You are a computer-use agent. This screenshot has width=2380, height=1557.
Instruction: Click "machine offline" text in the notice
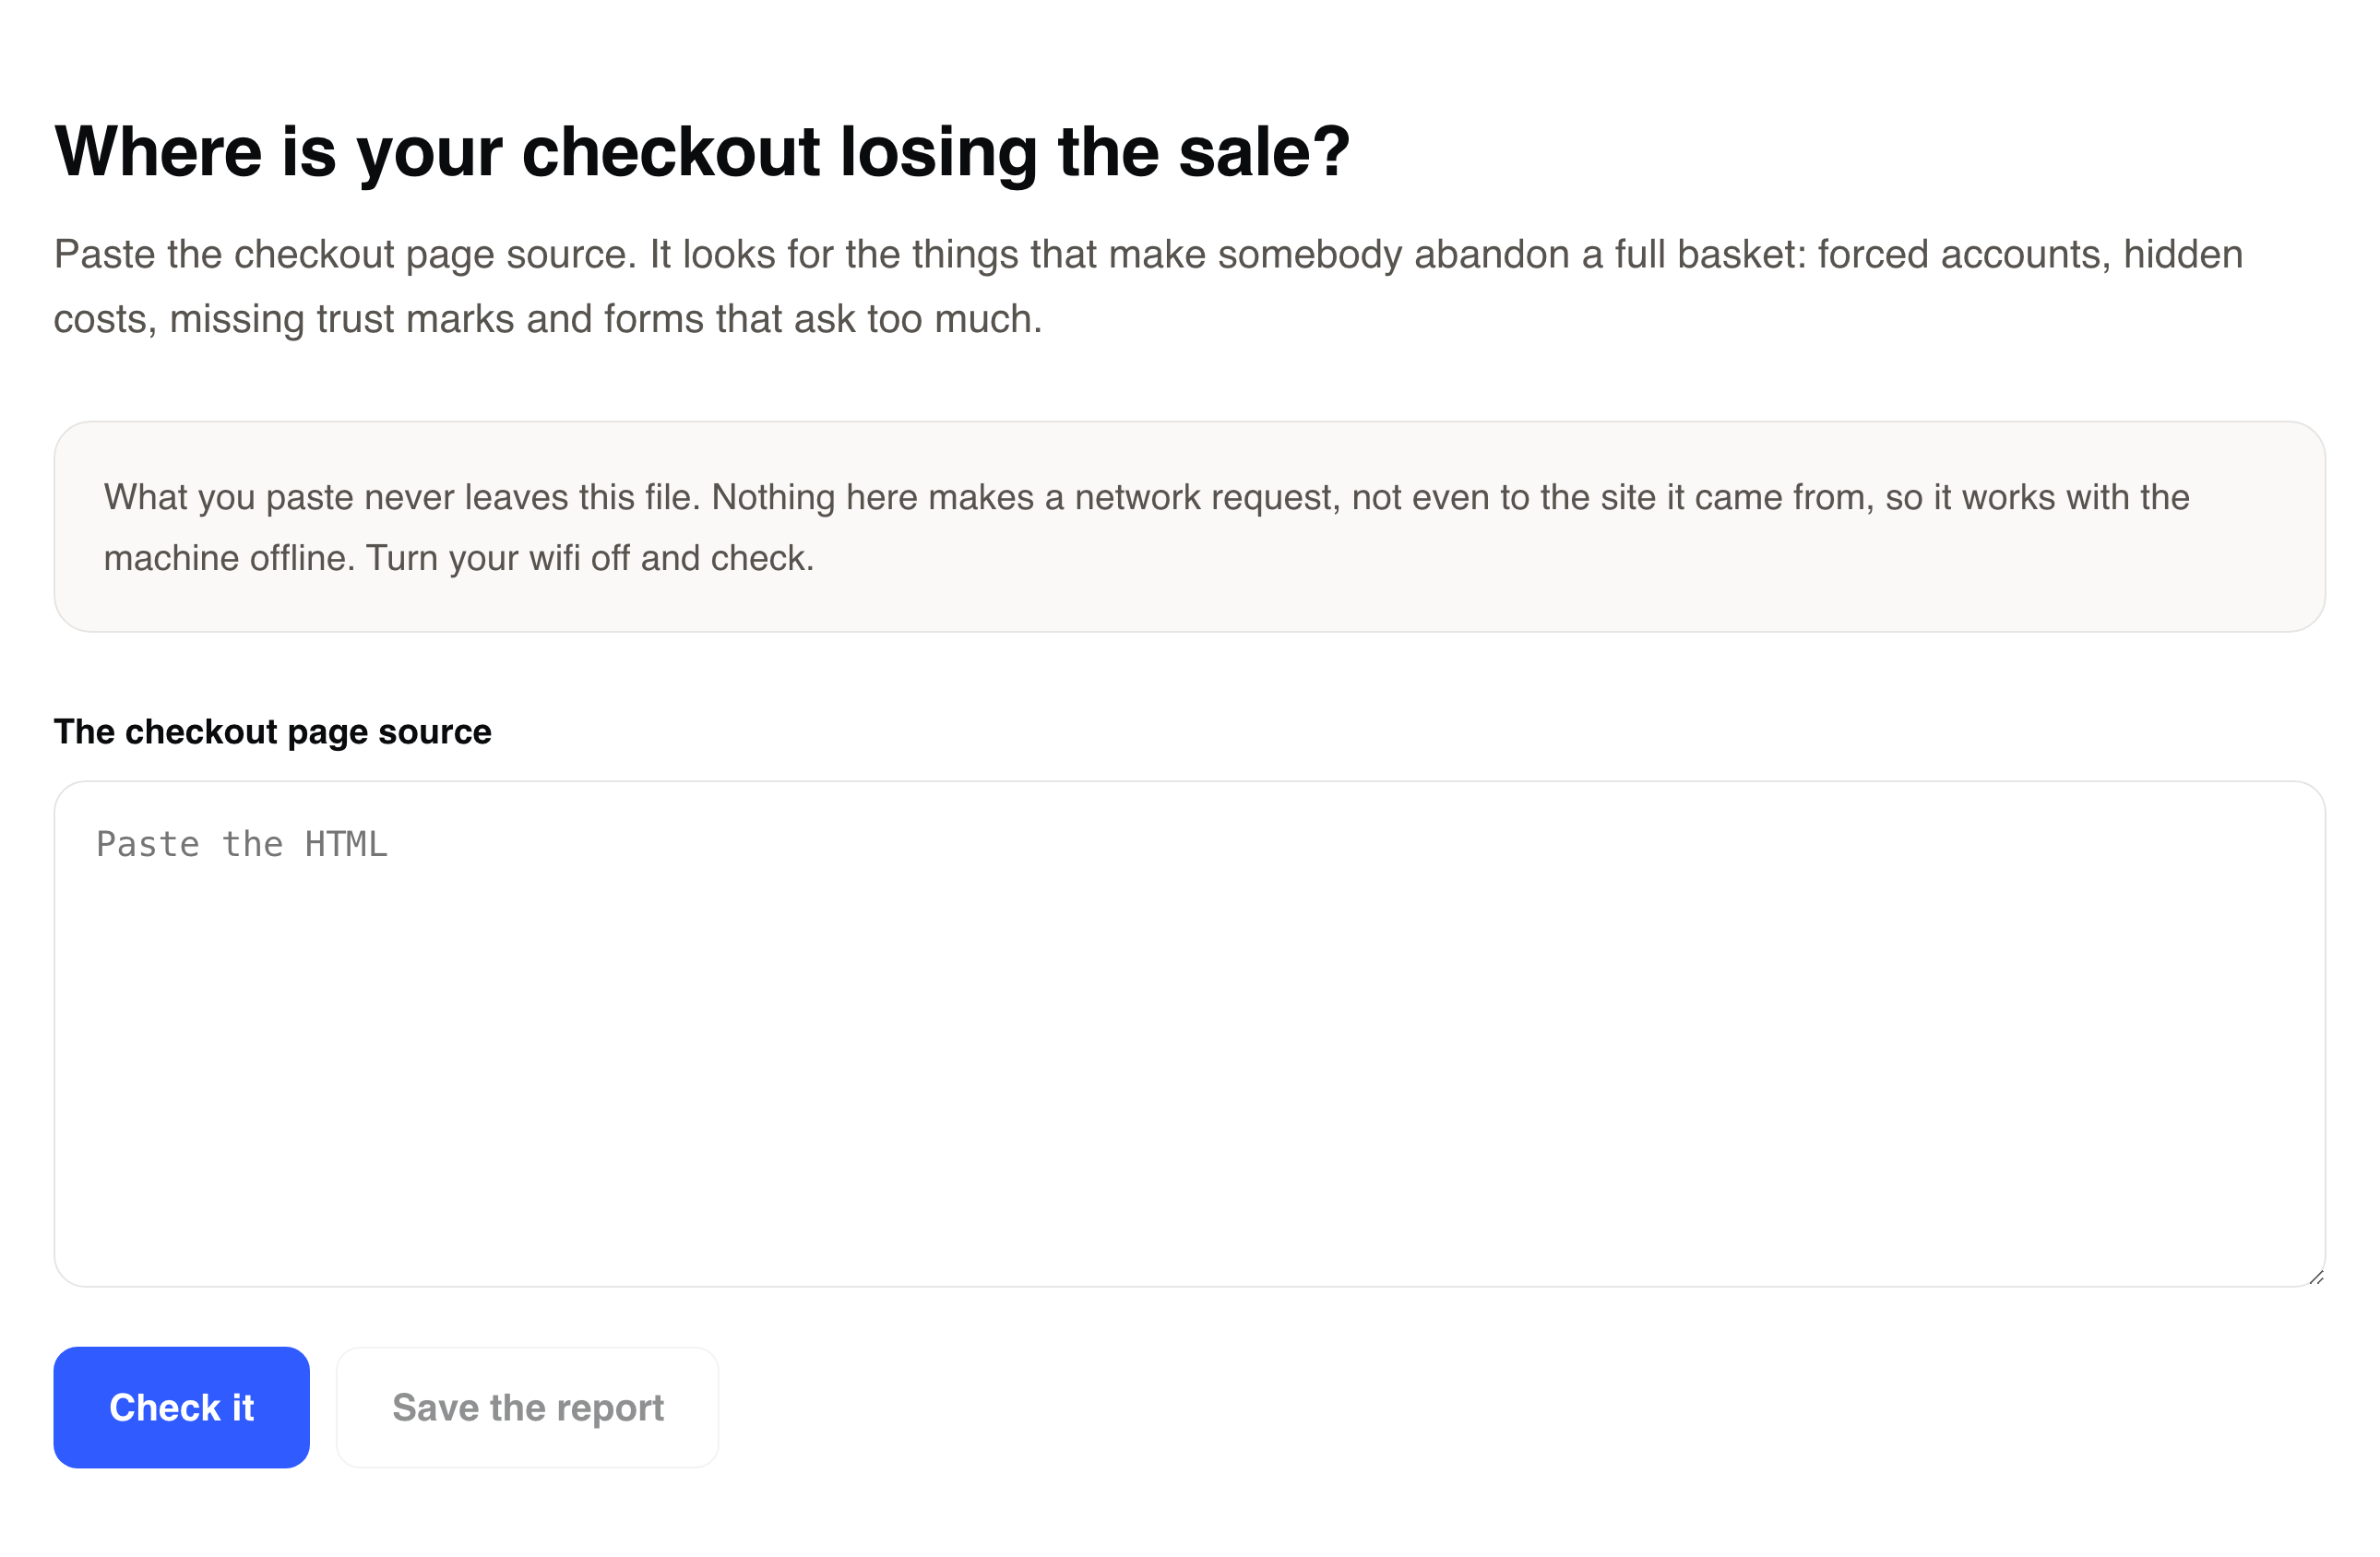tap(229, 558)
